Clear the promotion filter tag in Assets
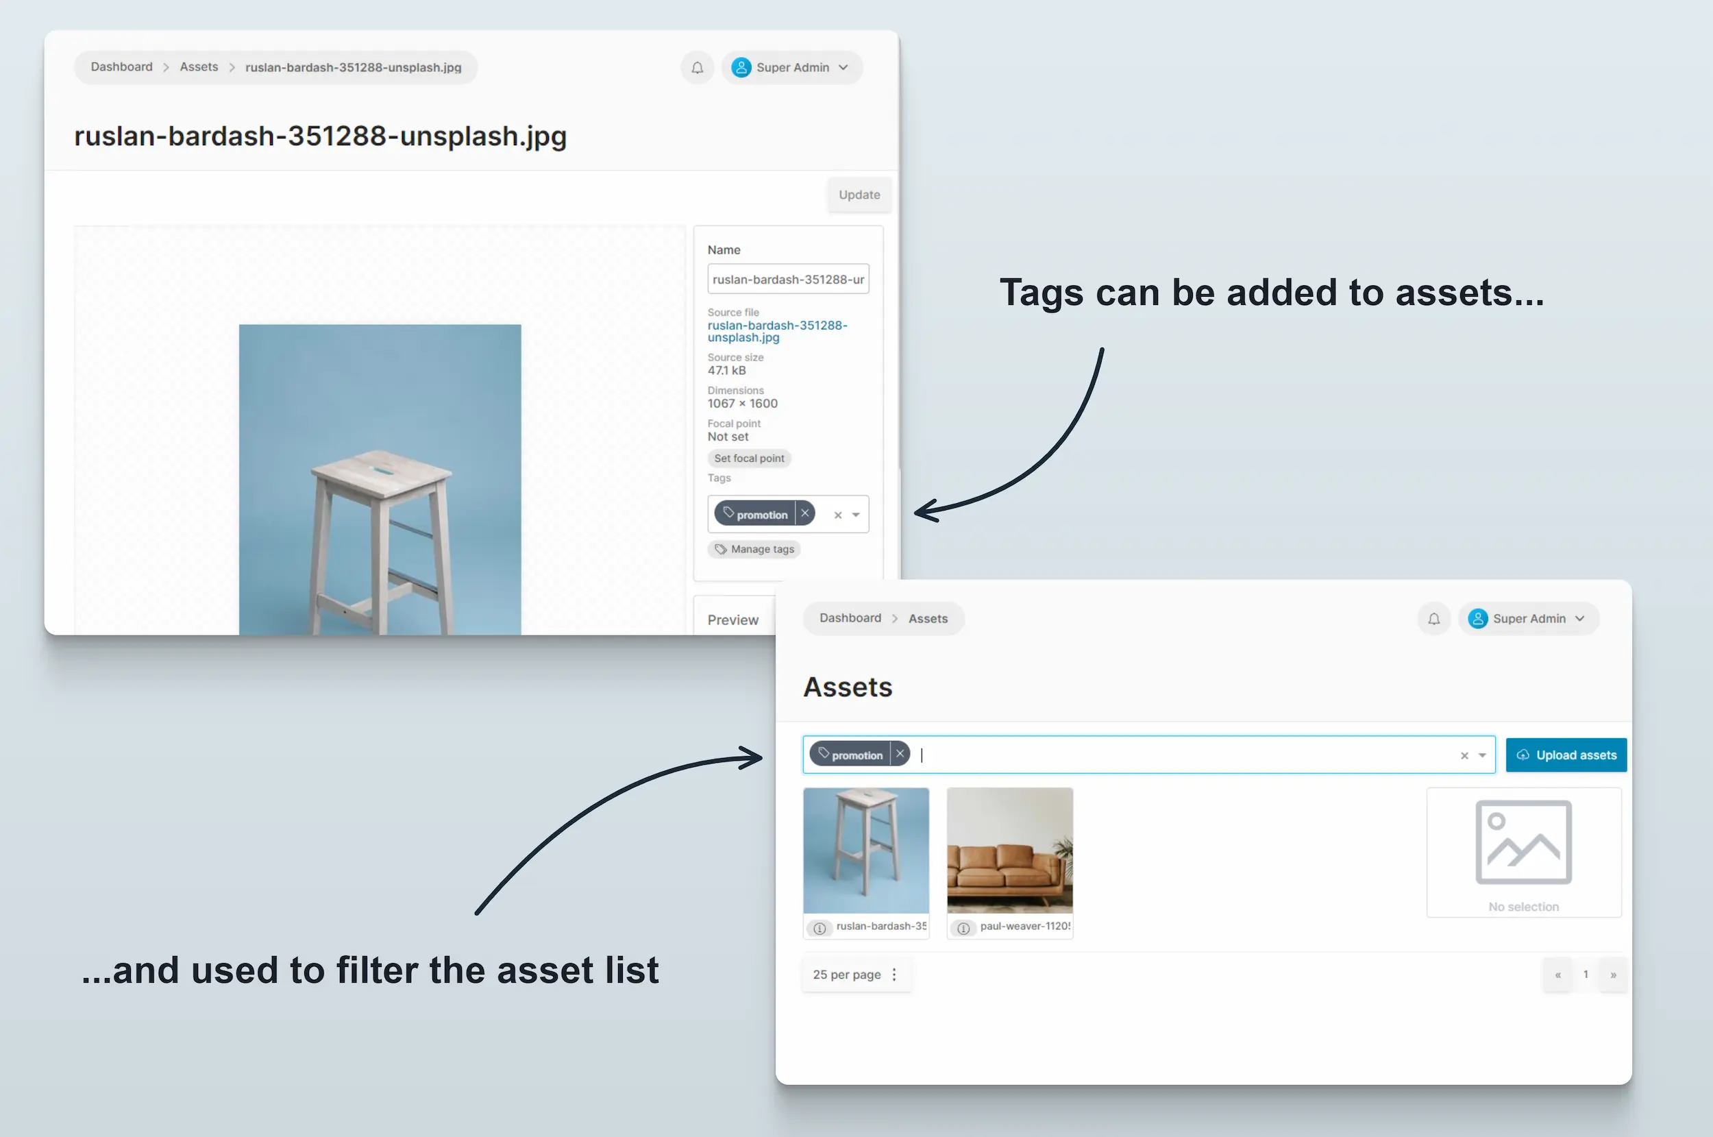 coord(901,755)
